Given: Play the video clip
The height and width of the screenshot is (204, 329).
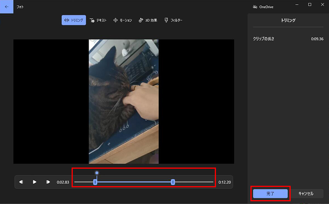Looking at the screenshot, I should [x=34, y=182].
